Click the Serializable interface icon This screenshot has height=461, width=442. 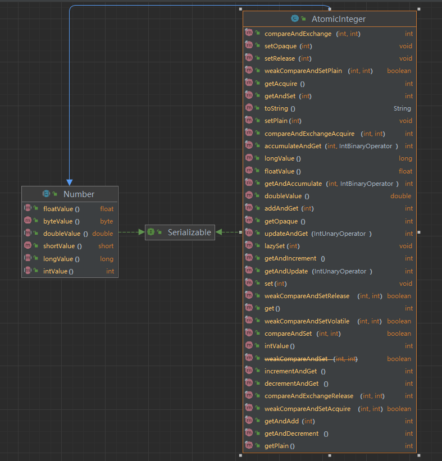tap(151, 232)
